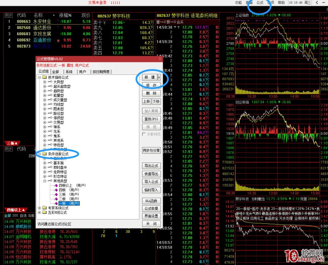Click the 三板 red panel label
Screen dimensions: 328x265
tap(12, 143)
